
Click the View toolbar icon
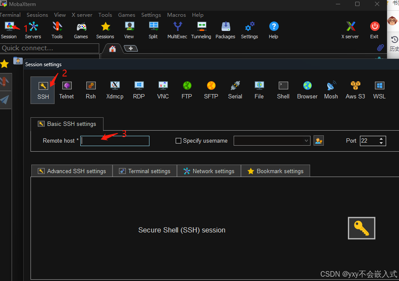point(129,30)
